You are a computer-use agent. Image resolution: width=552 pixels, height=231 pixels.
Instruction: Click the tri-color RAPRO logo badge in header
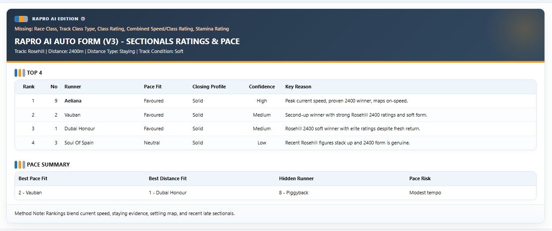point(21,19)
